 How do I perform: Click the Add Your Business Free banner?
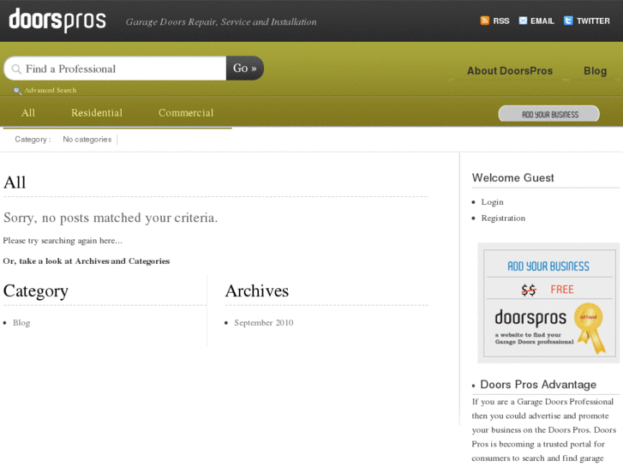[549, 302]
